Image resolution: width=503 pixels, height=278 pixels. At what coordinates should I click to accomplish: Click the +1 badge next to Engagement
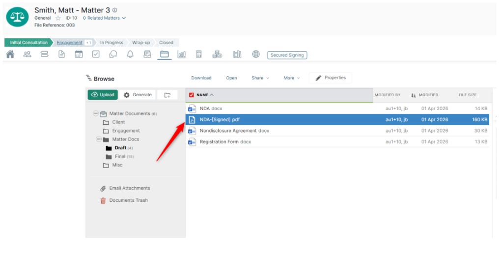click(88, 43)
